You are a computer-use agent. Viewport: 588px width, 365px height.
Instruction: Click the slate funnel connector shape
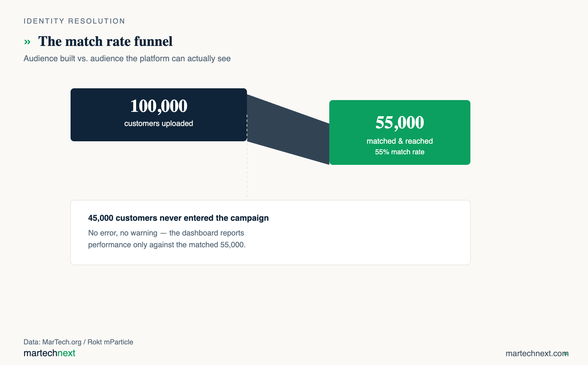click(x=288, y=130)
